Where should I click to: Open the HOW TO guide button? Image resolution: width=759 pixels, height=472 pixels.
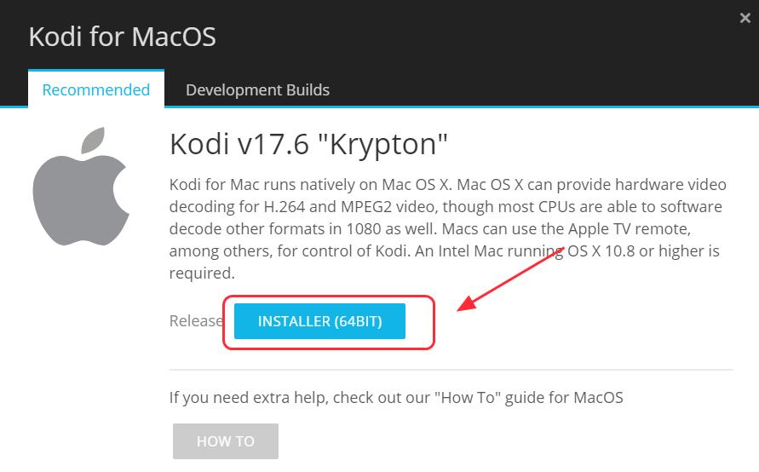click(x=226, y=440)
